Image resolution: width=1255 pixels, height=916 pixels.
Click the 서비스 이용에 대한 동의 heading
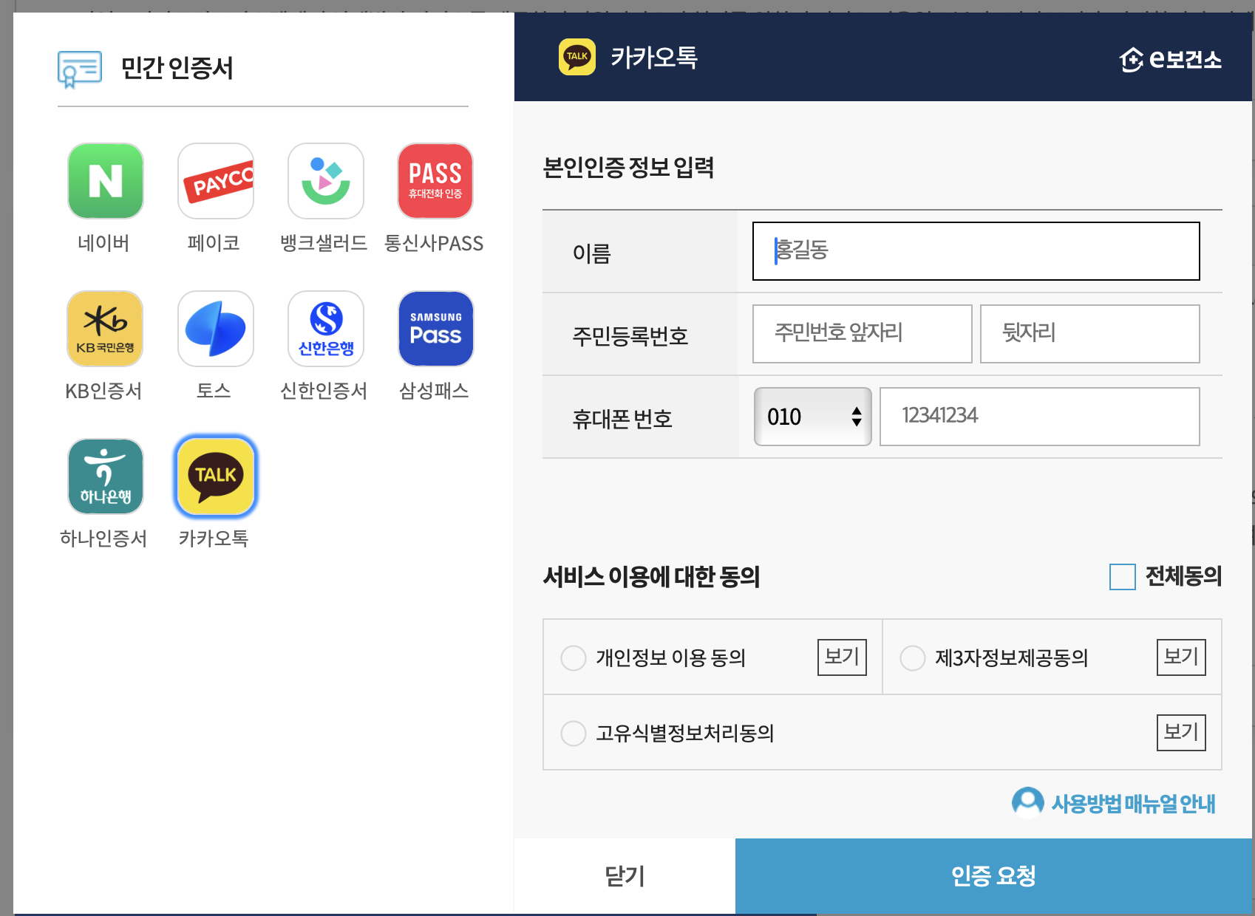pos(651,577)
